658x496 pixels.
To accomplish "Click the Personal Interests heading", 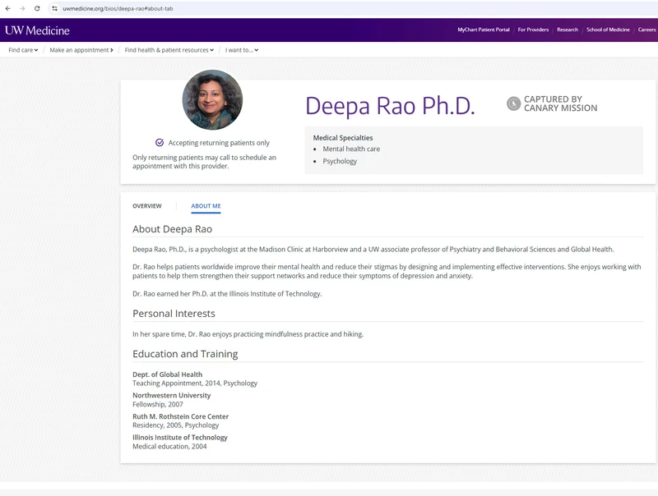I will (174, 314).
